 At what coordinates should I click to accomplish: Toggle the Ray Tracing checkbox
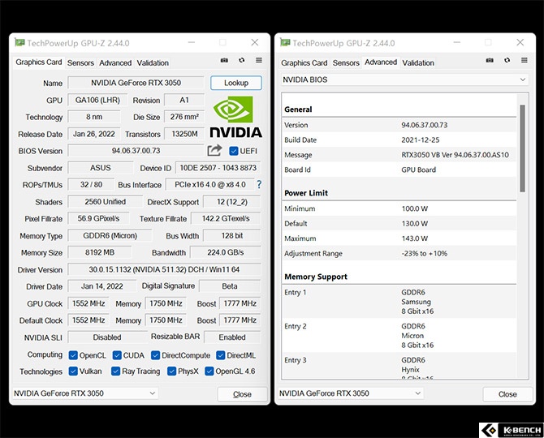pos(115,371)
